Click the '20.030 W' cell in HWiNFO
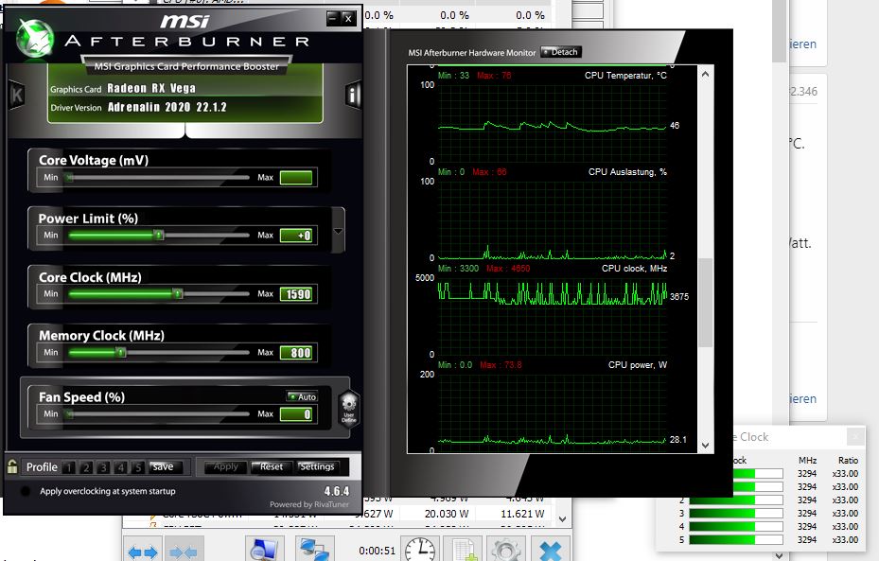The height and width of the screenshot is (561, 879). pyautogui.click(x=447, y=514)
